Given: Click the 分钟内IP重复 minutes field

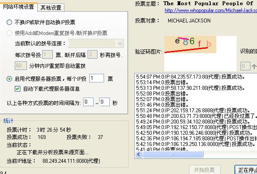Looking at the screenshot, I should (x=21, y=66).
